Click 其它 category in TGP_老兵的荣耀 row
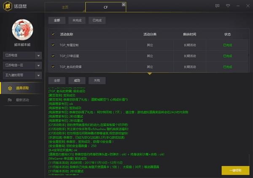The image size is (253, 178). 150,66
